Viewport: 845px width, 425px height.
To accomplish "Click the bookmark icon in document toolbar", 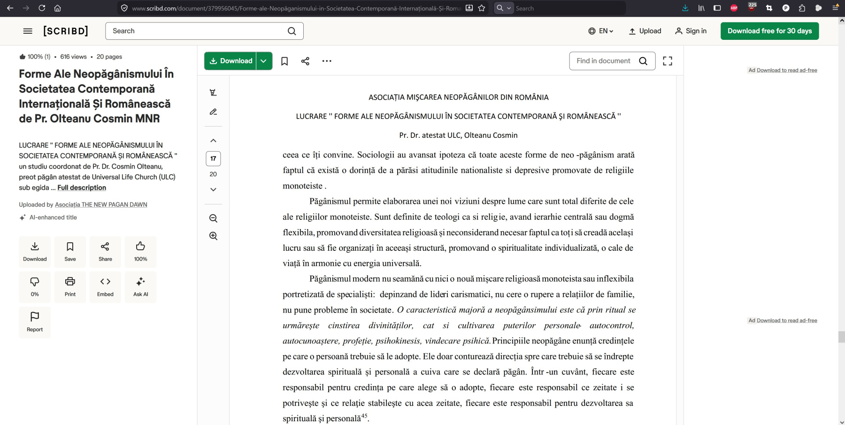I will [284, 61].
